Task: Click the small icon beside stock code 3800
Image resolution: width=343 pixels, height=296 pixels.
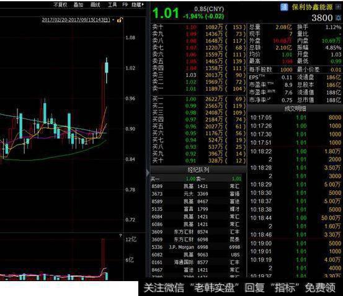Action: 339,18
